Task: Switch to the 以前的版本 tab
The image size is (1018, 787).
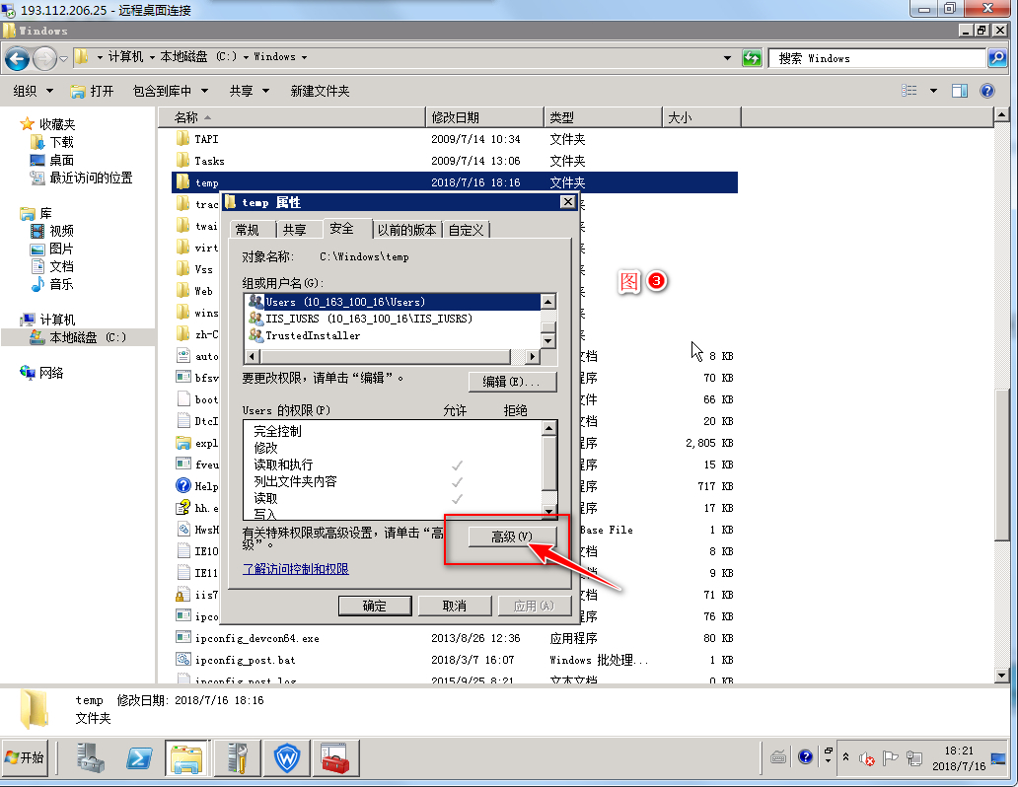Action: 406,230
